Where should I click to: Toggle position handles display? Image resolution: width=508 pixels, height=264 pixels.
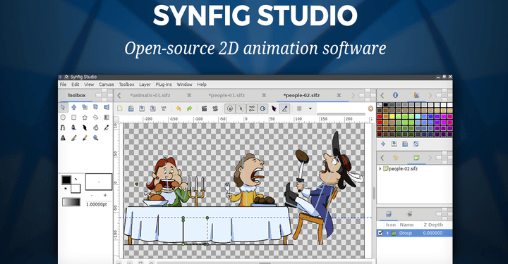pyautogui.click(x=230, y=108)
